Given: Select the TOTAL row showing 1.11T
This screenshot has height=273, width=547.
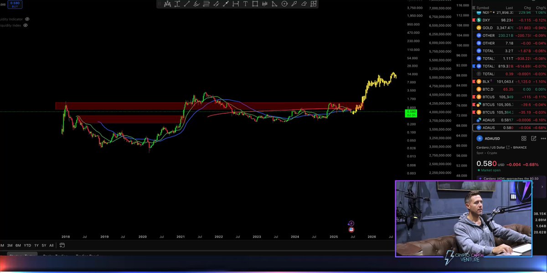Looking at the screenshot, I should (x=510, y=58).
